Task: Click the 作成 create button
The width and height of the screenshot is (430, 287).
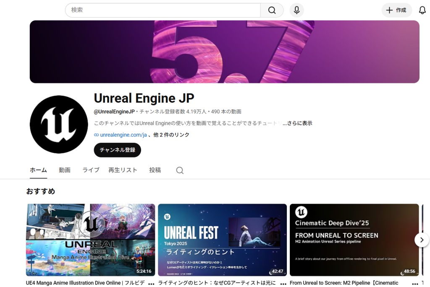Action: pyautogui.click(x=396, y=10)
